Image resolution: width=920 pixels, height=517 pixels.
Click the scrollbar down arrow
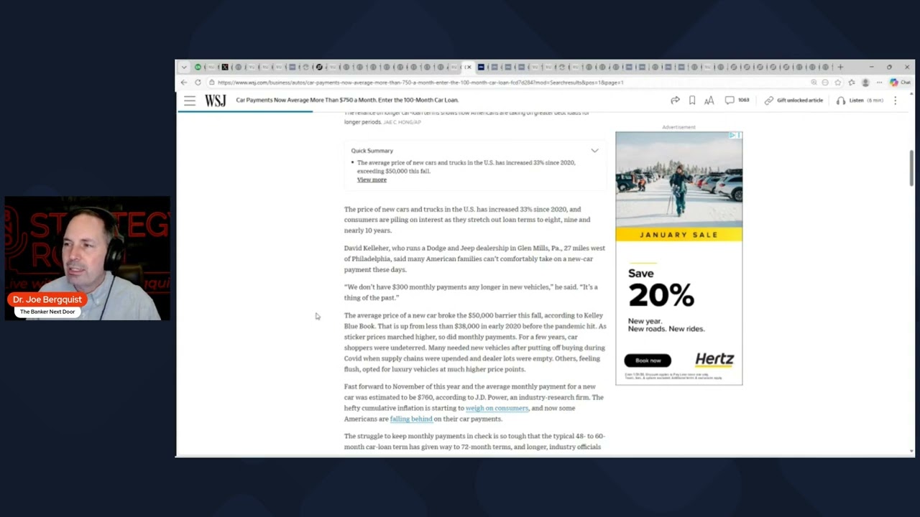[x=911, y=452]
